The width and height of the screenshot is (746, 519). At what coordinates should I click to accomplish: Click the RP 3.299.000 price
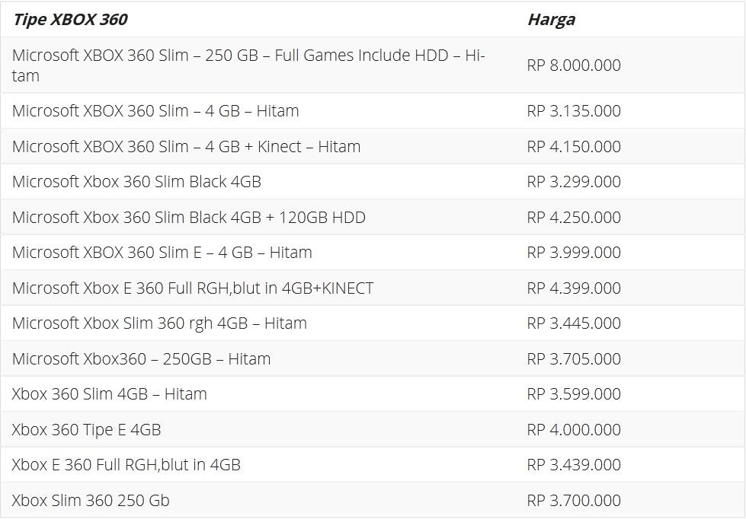click(574, 182)
